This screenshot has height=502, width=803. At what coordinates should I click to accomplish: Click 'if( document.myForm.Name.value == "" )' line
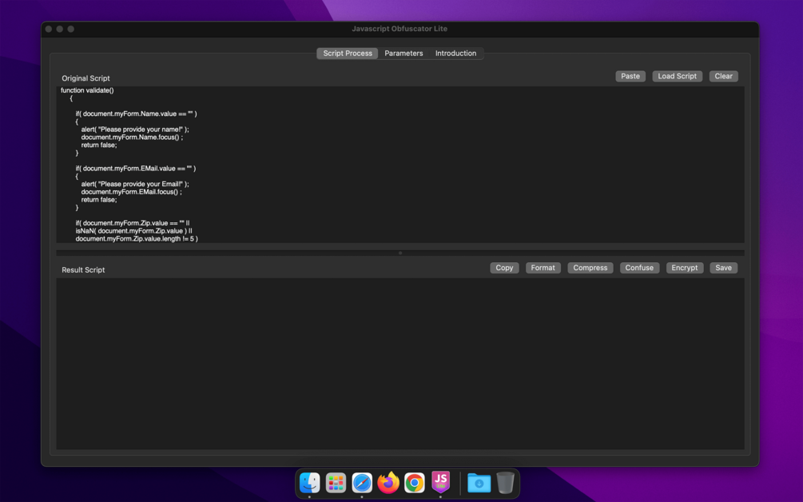(x=136, y=114)
